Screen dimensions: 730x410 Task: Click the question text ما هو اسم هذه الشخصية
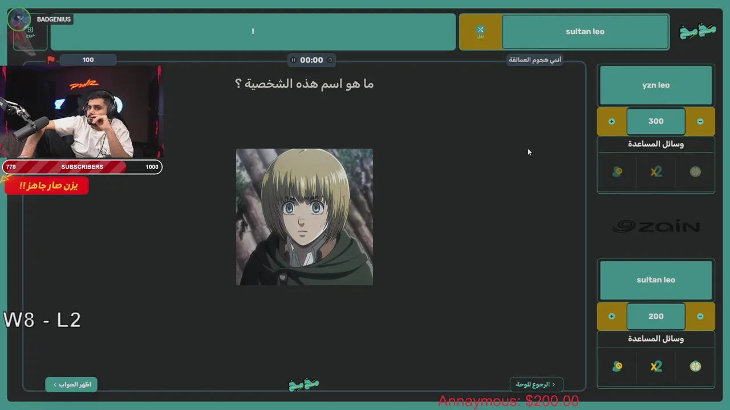pyautogui.click(x=304, y=84)
